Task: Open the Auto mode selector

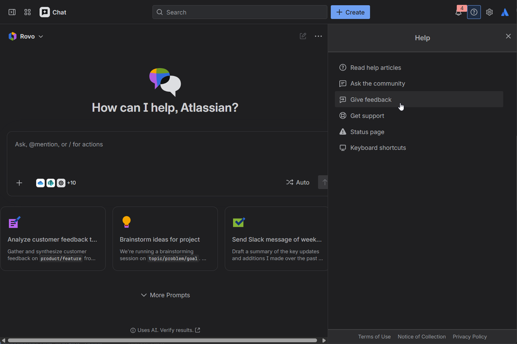Action: pyautogui.click(x=298, y=182)
